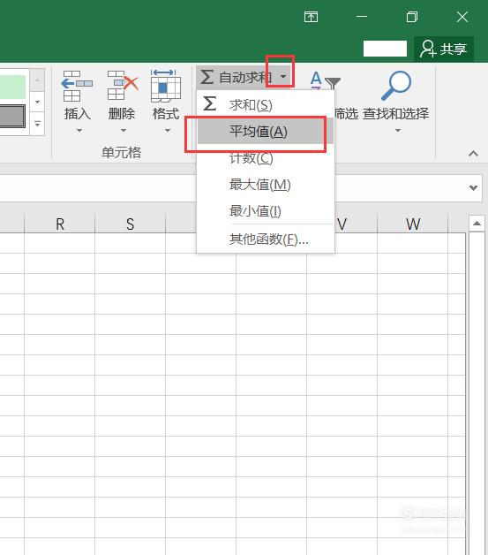
Task: Click the 共享 share button
Action: click(x=444, y=49)
